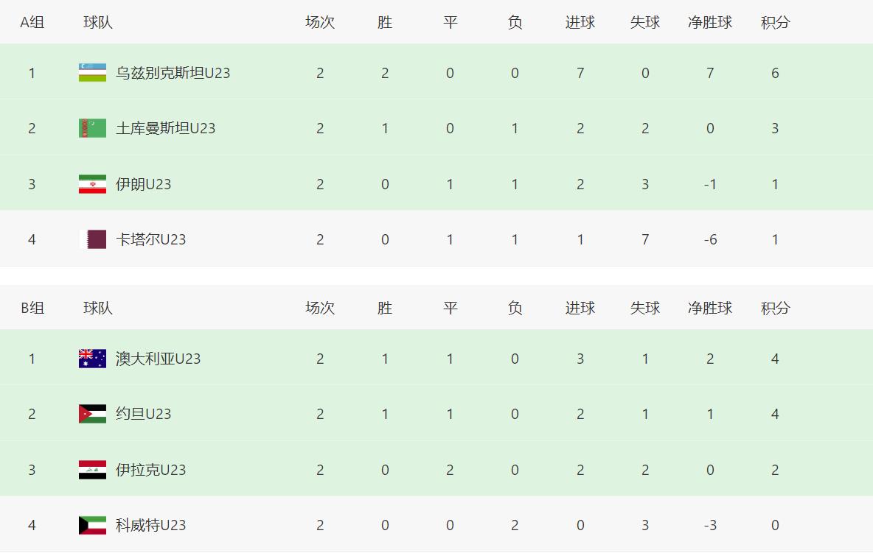The height and width of the screenshot is (553, 873).
Task: Open the 科威特U23 team page
Action: coord(150,525)
